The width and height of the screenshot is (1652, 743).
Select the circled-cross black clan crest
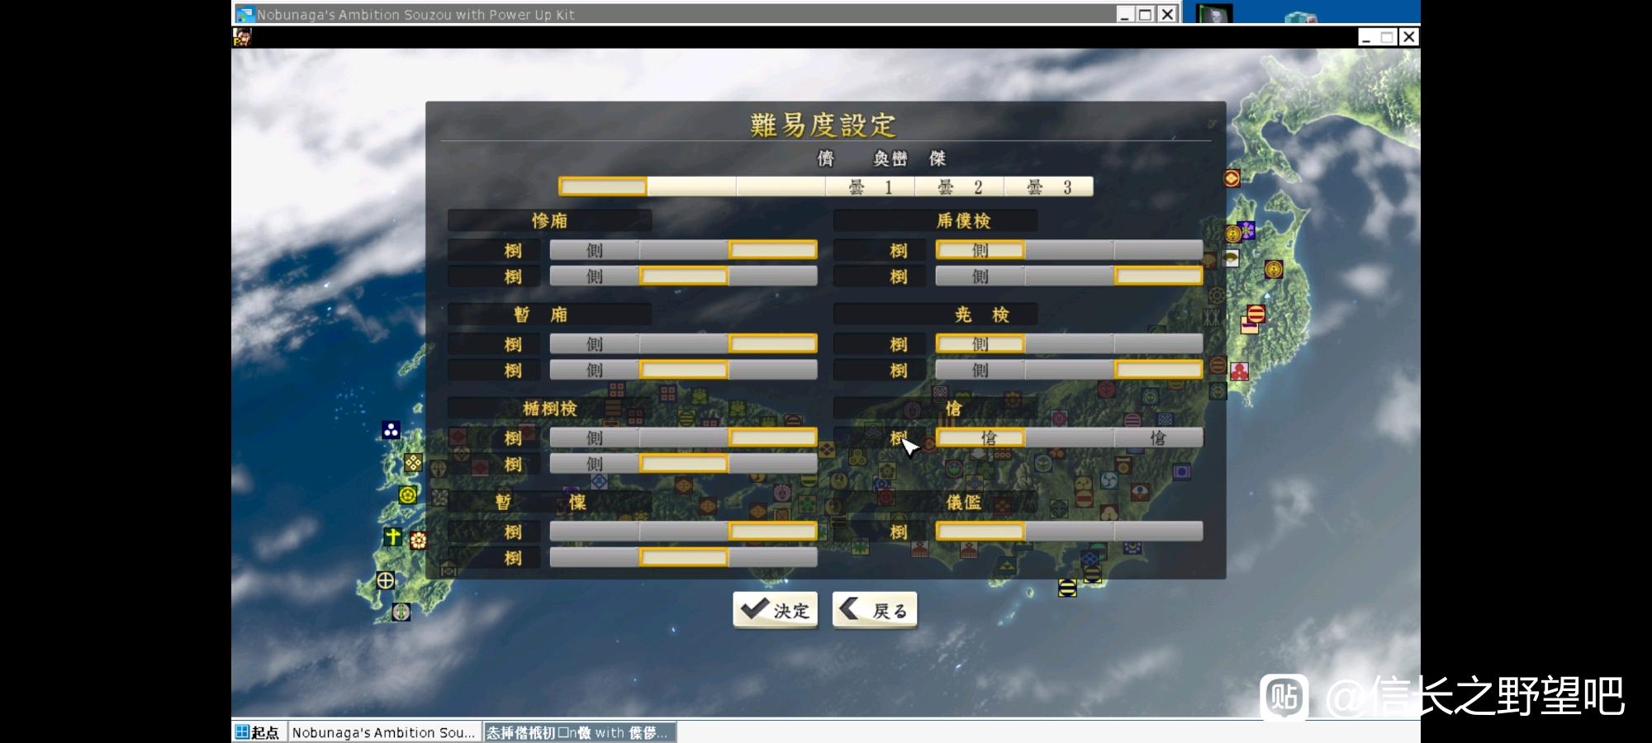point(385,580)
